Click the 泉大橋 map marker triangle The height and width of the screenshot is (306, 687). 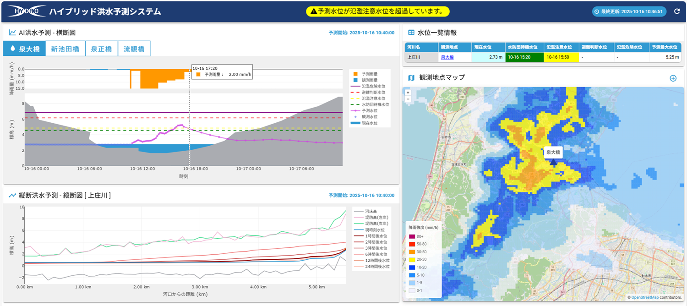coord(553,162)
